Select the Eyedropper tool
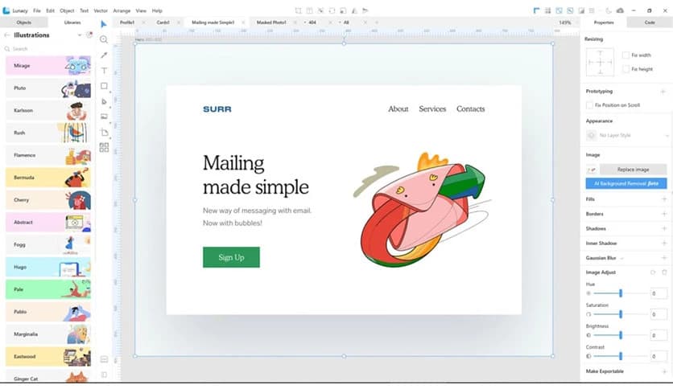This screenshot has height=389, width=673. click(x=104, y=55)
